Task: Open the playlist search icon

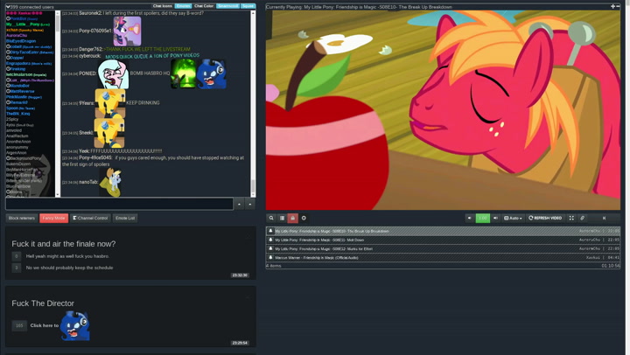Action: 271,218
